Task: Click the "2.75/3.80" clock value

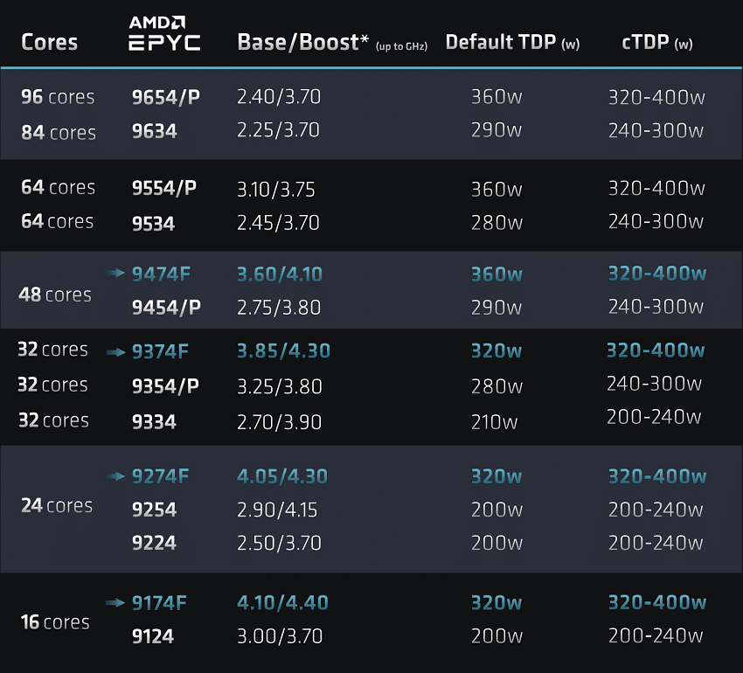Action: (x=279, y=308)
